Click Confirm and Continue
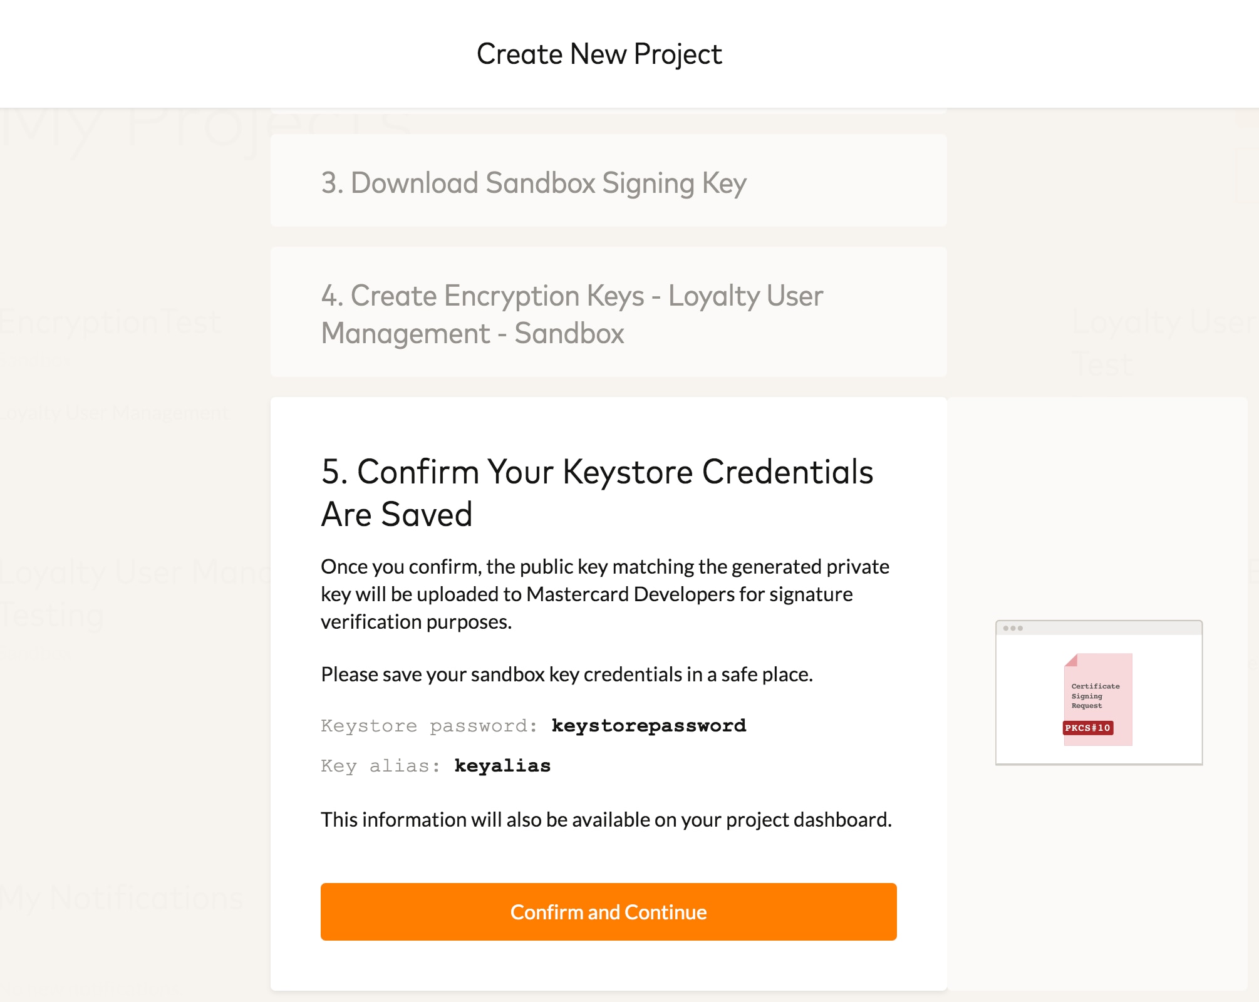This screenshot has width=1259, height=1002. click(x=608, y=912)
